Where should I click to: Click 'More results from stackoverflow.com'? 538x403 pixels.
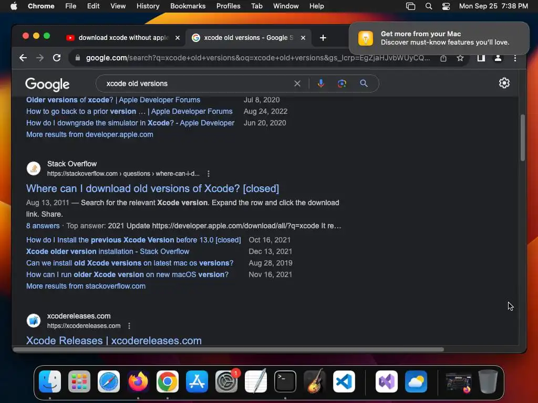pos(86,286)
